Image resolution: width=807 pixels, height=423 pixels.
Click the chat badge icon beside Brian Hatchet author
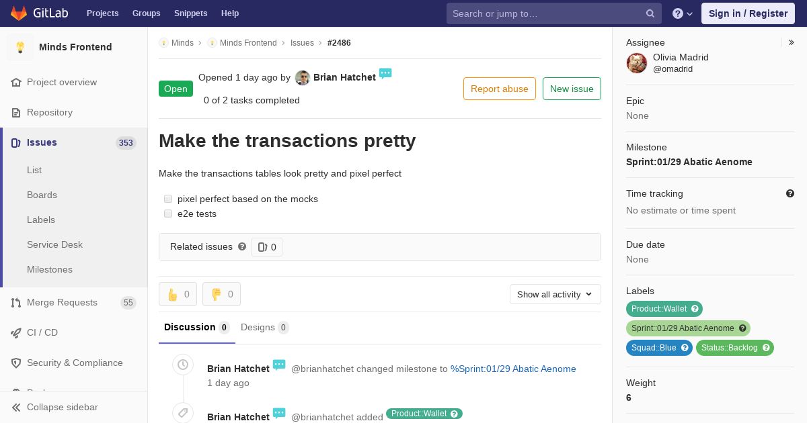point(385,73)
